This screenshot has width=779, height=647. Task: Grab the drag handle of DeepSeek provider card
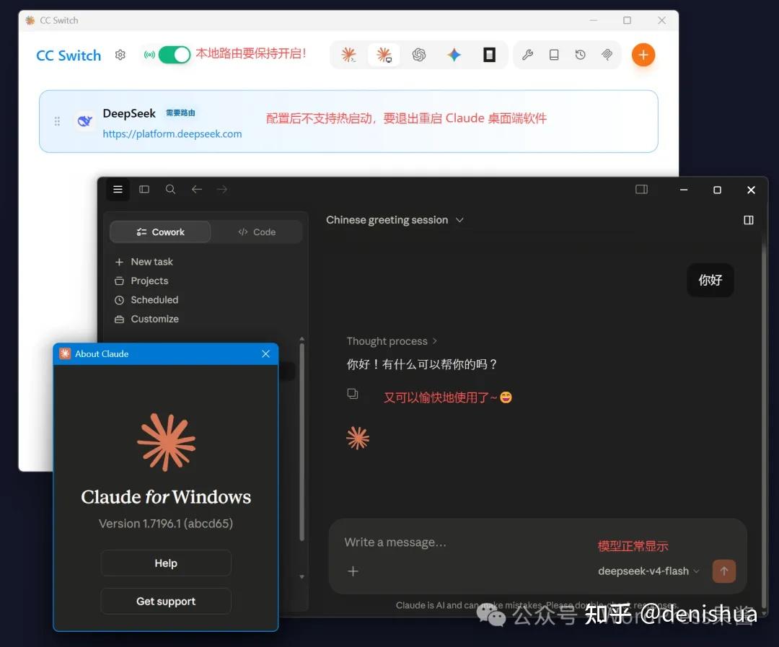(x=57, y=121)
